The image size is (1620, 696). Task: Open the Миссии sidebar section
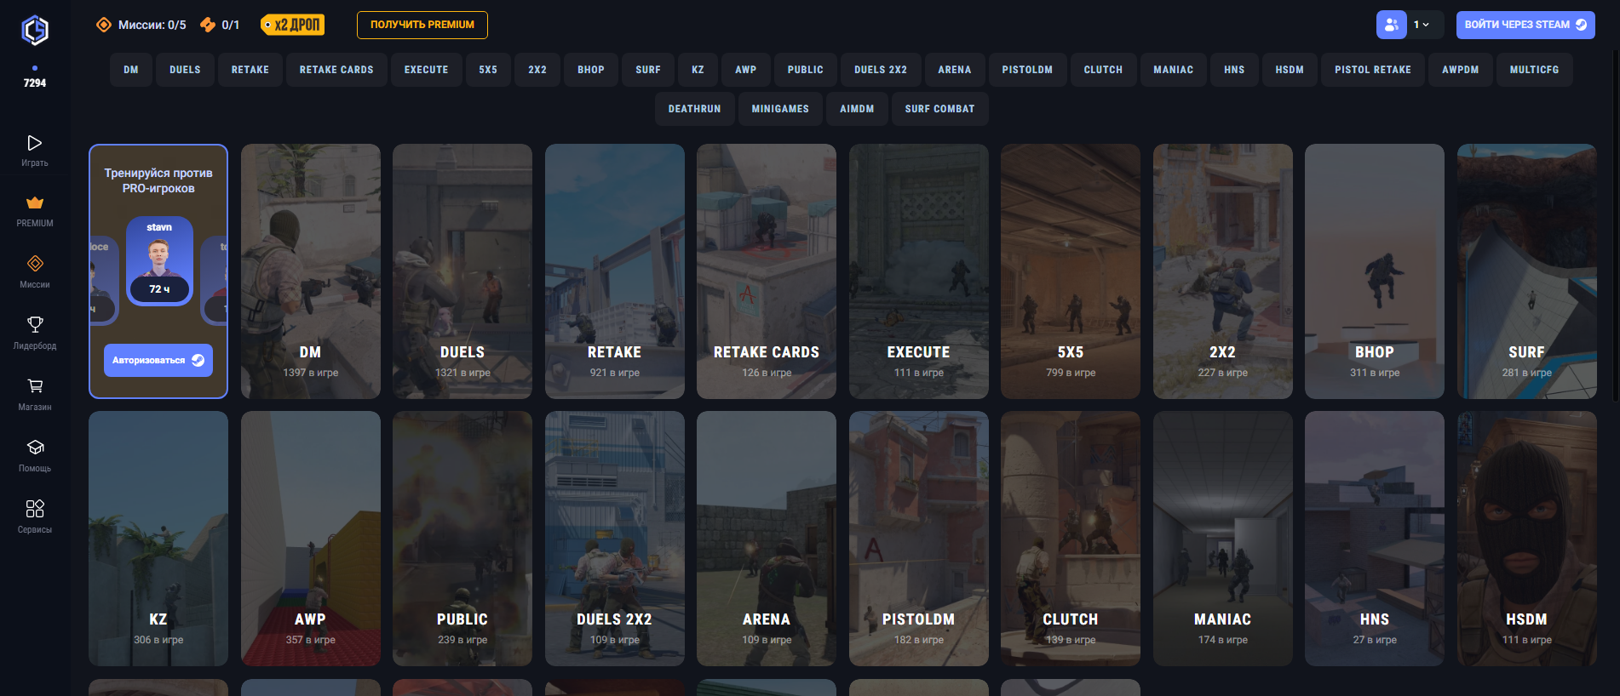(35, 271)
